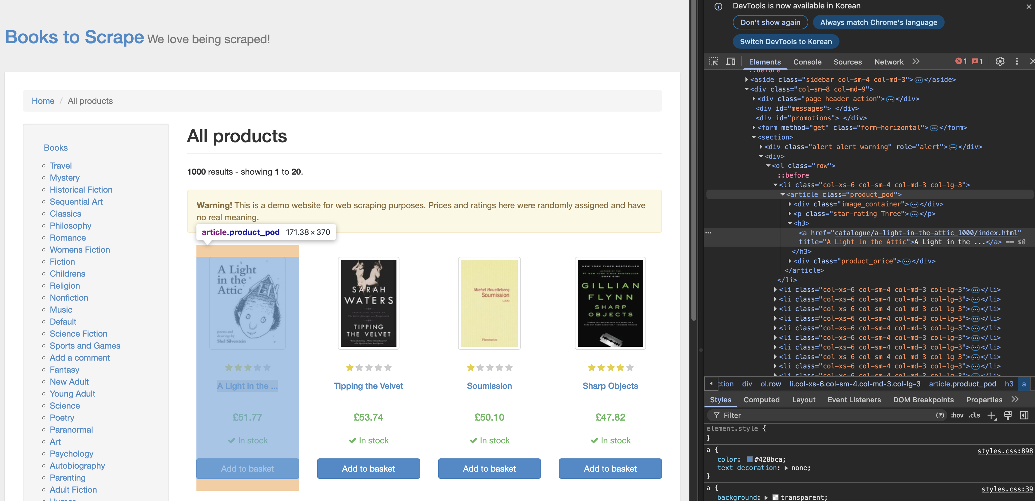Click the transparent background color swatch
The height and width of the screenshot is (501, 1035).
[x=775, y=497]
